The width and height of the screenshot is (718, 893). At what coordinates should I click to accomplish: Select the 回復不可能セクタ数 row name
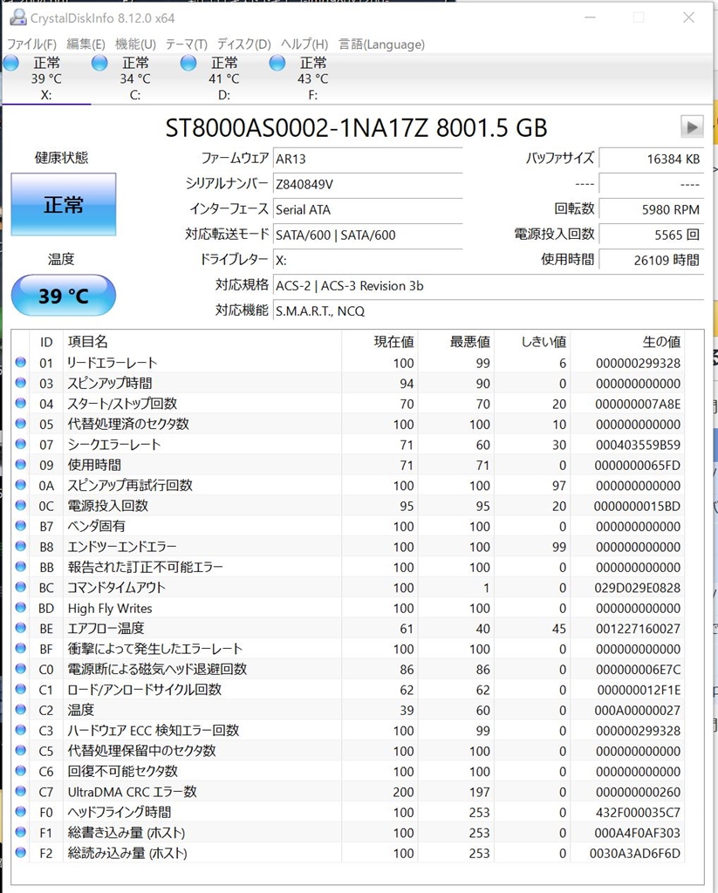coord(122,771)
